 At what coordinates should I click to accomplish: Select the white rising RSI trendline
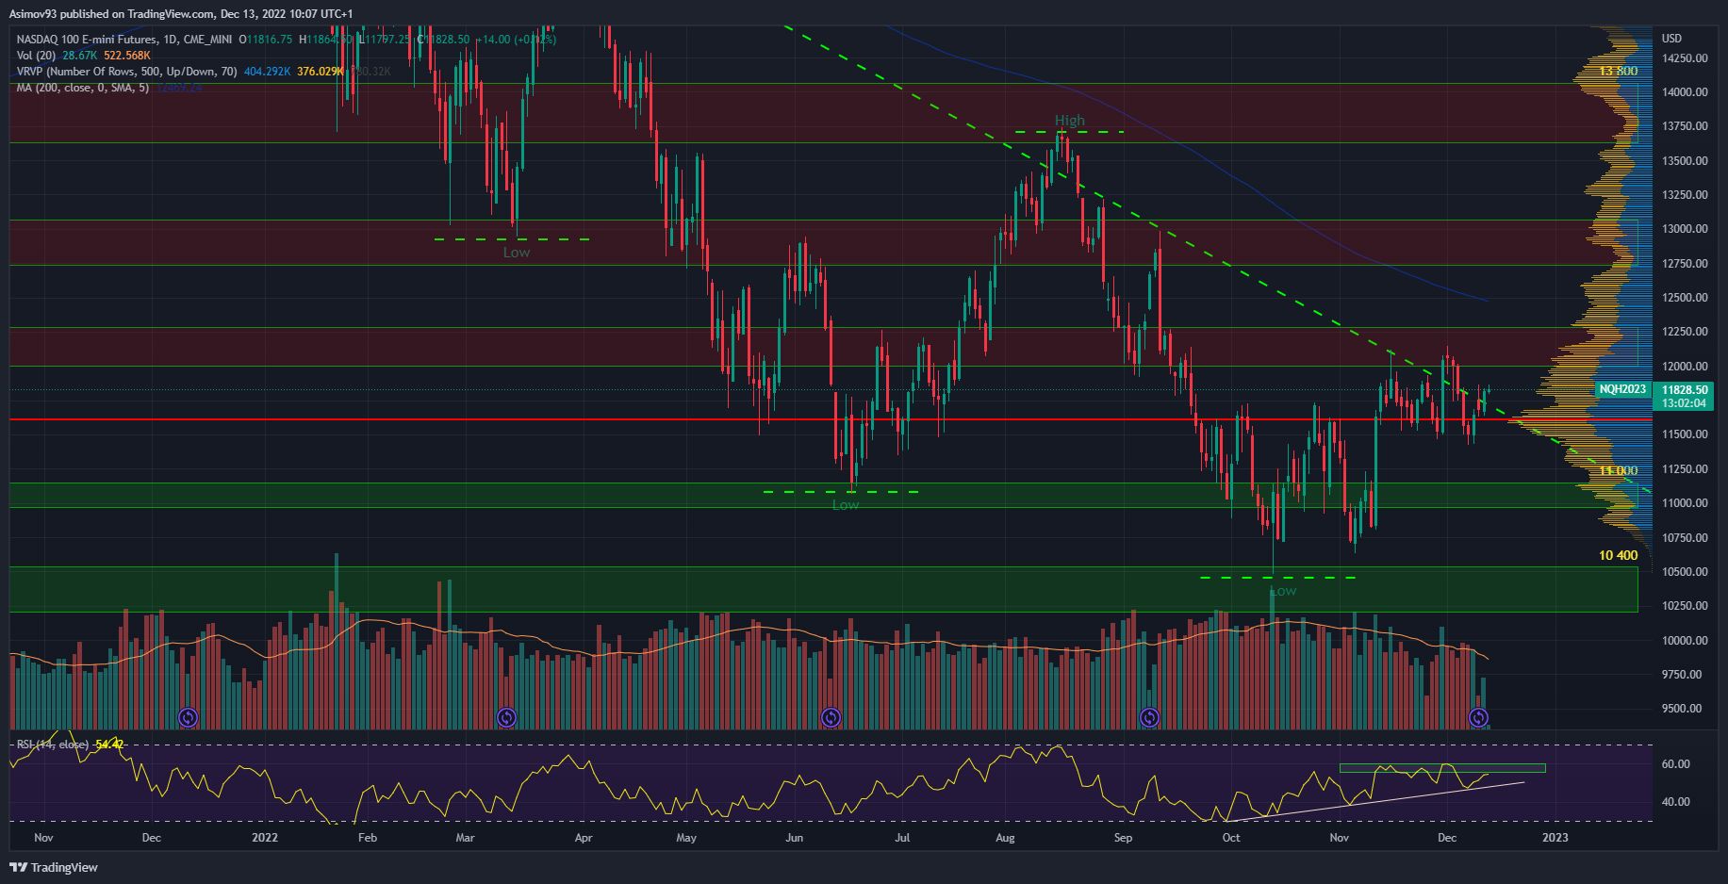click(x=1376, y=800)
